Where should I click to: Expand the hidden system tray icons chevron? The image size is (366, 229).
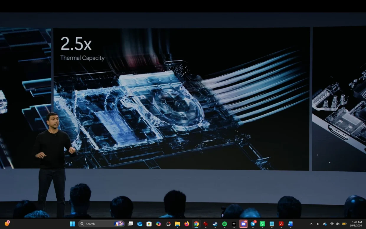click(x=311, y=224)
